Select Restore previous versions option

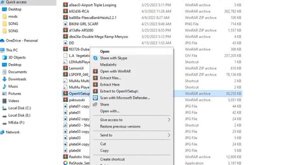pyautogui.click(x=120, y=126)
